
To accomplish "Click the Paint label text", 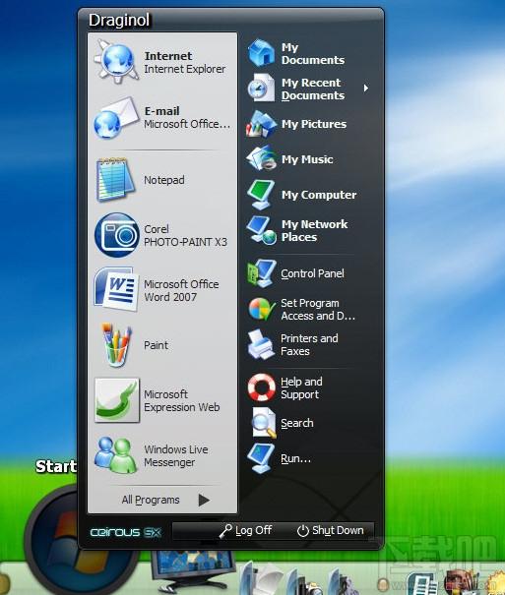I will pos(156,345).
